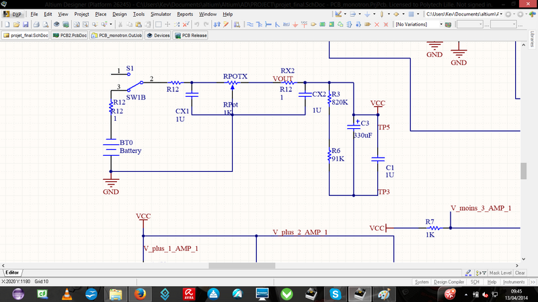Viewport: 538px width, 302px height.
Task: Open Firefox from the taskbar
Action: (139, 294)
